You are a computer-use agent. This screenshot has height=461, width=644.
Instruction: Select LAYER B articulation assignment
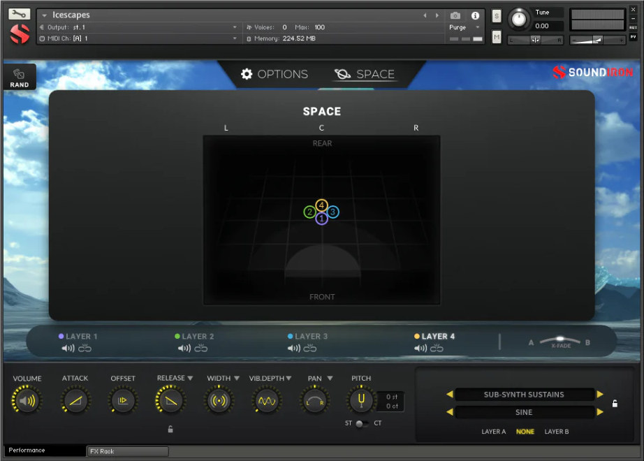click(555, 431)
